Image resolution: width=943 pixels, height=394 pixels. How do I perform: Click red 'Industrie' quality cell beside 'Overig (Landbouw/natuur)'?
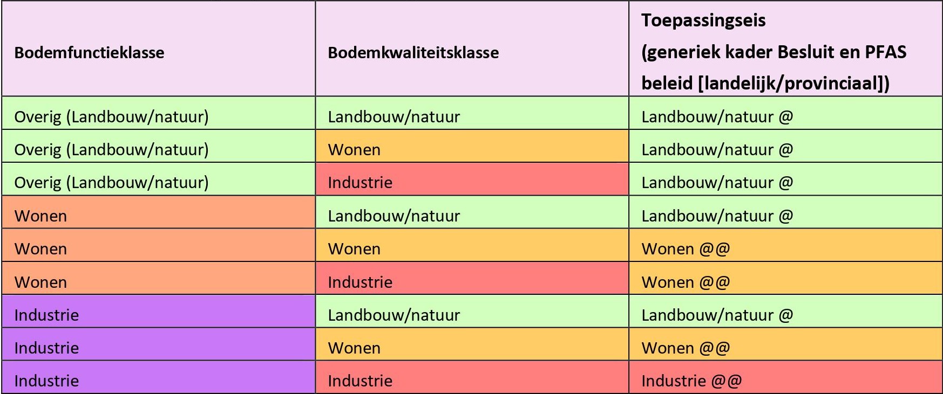pos(360,182)
